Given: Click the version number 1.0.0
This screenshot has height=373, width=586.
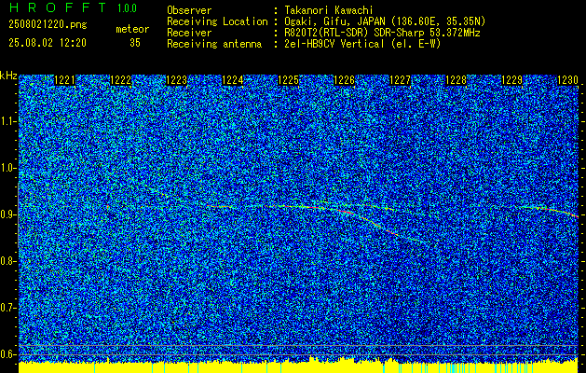Looking at the screenshot, I should 127,8.
